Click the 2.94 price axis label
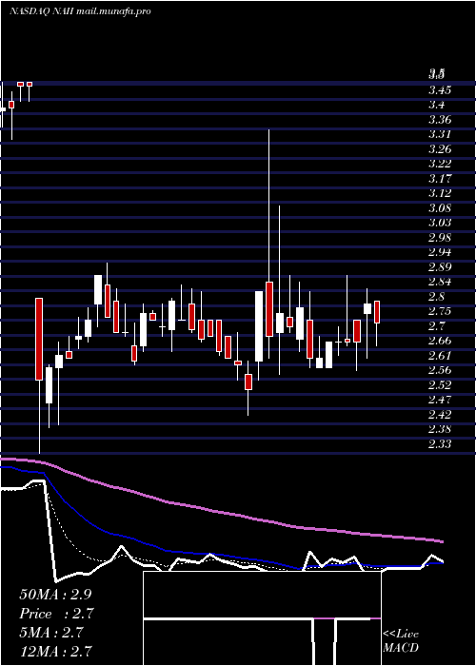This screenshot has height=666, width=476. pyautogui.click(x=440, y=252)
